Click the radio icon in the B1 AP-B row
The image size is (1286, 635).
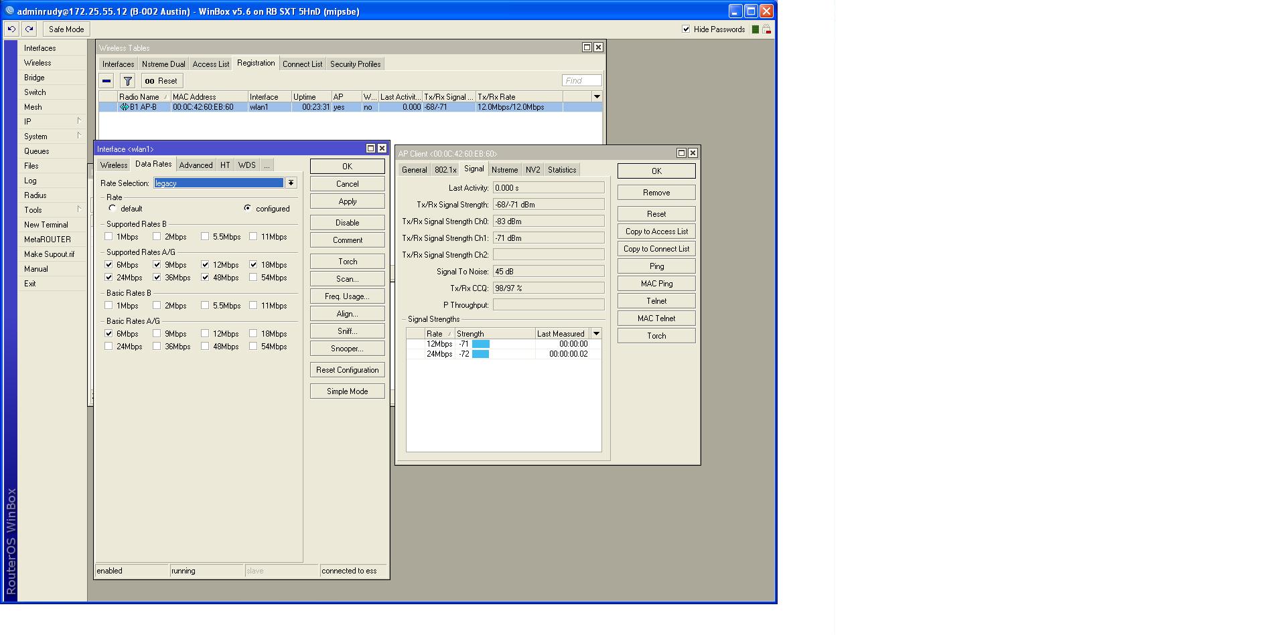point(124,107)
